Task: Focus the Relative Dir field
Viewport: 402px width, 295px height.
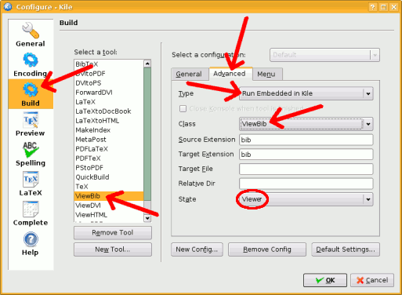Action: coord(306,184)
